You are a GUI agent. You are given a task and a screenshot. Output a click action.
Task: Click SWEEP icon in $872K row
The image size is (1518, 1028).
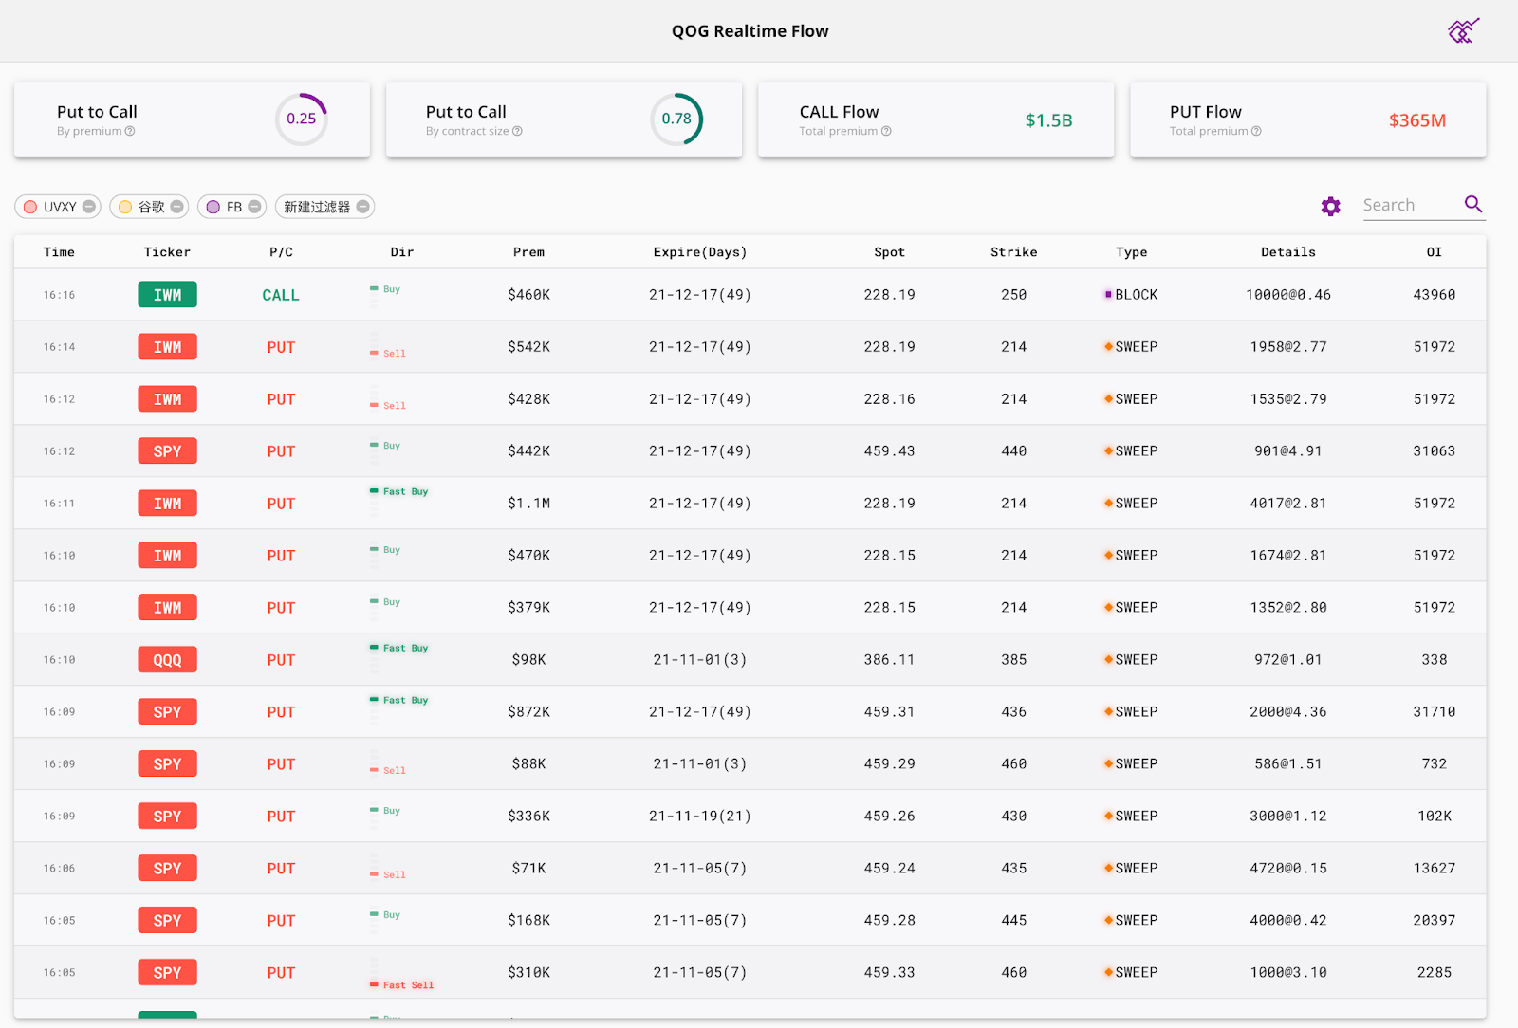(x=1108, y=712)
